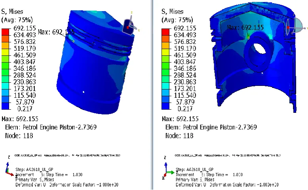Click legend value 461.509 in left viewport
The image size is (308, 190).
25,55
